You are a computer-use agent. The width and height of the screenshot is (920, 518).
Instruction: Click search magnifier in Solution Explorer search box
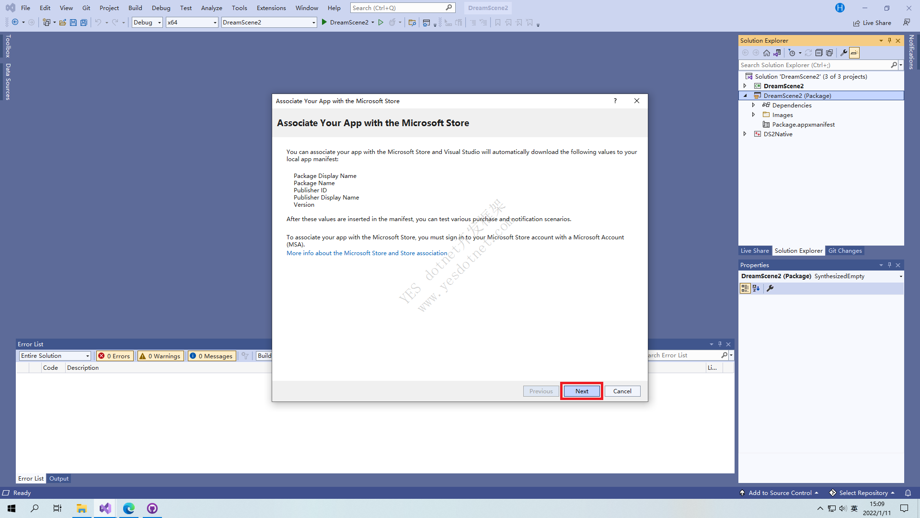[x=894, y=65]
